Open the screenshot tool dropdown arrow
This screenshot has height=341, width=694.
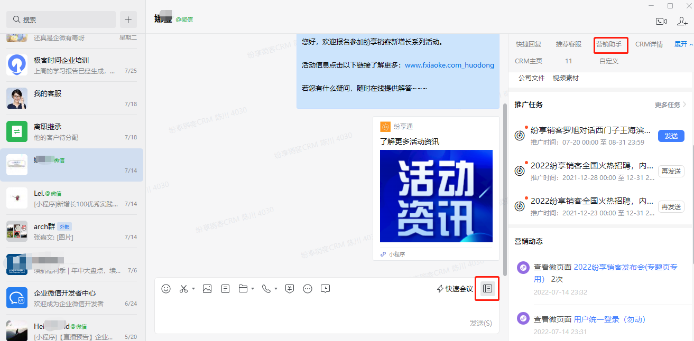[193, 289]
